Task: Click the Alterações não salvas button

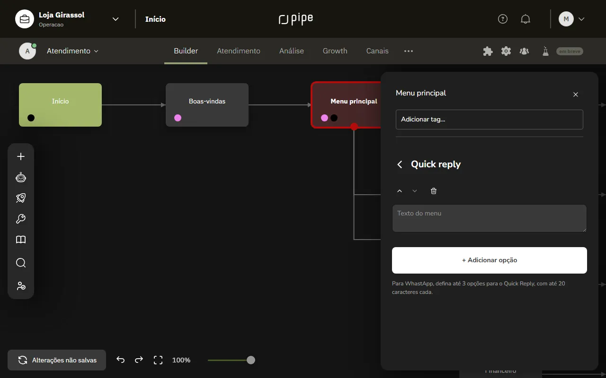Action: pyautogui.click(x=57, y=360)
